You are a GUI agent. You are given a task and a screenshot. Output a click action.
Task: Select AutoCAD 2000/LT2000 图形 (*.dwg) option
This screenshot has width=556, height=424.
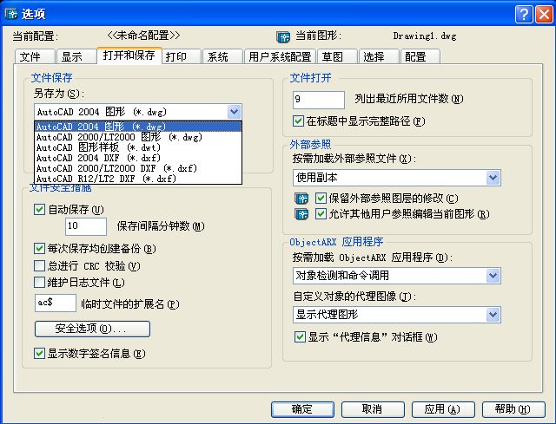point(138,137)
